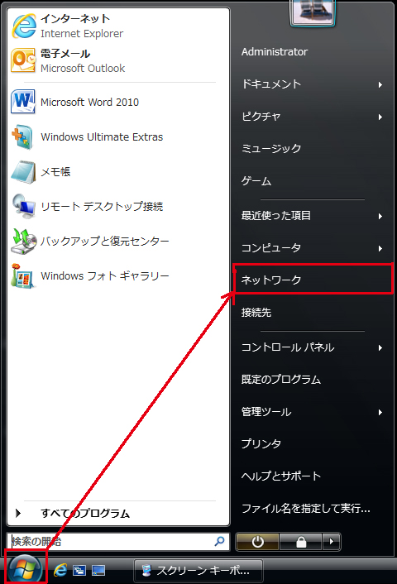Launch Windows Ultimate Extras

tap(118, 136)
